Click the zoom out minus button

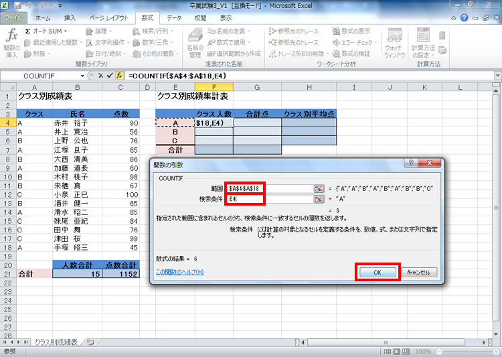(440, 352)
